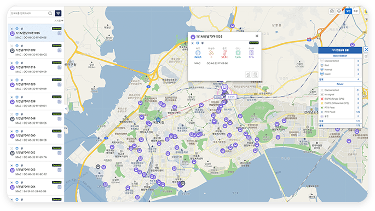Click the Rover section header in status panel

click(x=340, y=84)
